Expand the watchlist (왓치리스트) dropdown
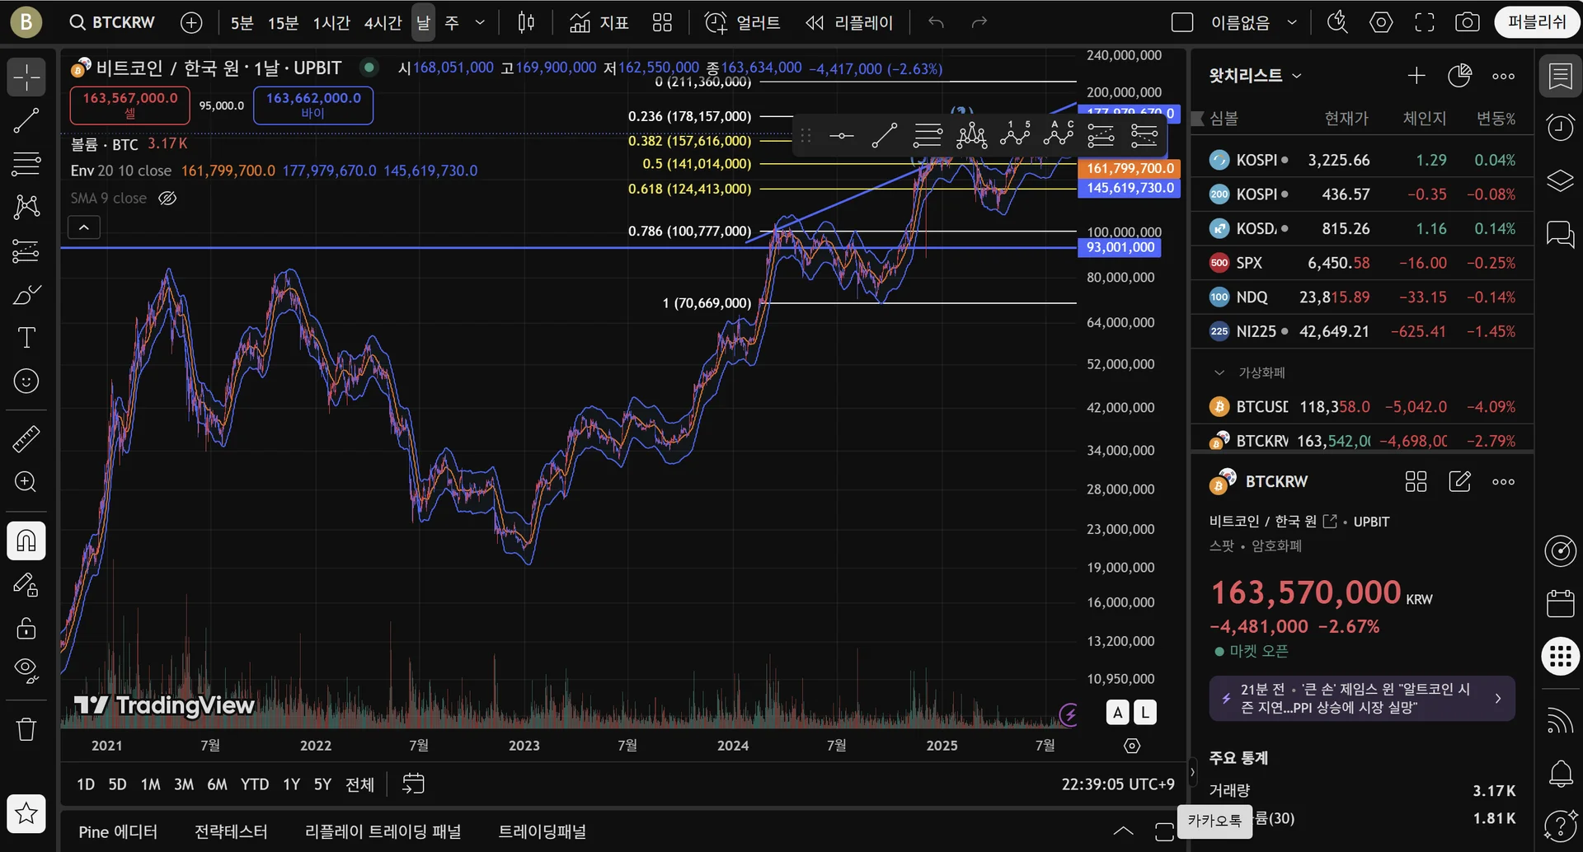Viewport: 1583px width, 852px height. 1256,76
